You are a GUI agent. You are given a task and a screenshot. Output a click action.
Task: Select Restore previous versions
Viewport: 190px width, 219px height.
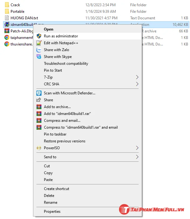88,141
